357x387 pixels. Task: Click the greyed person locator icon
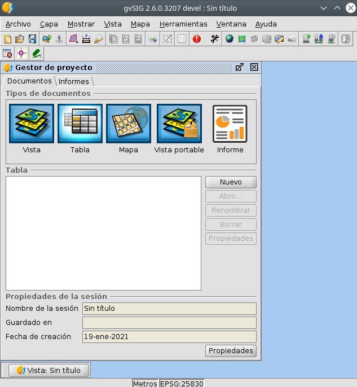click(59, 39)
